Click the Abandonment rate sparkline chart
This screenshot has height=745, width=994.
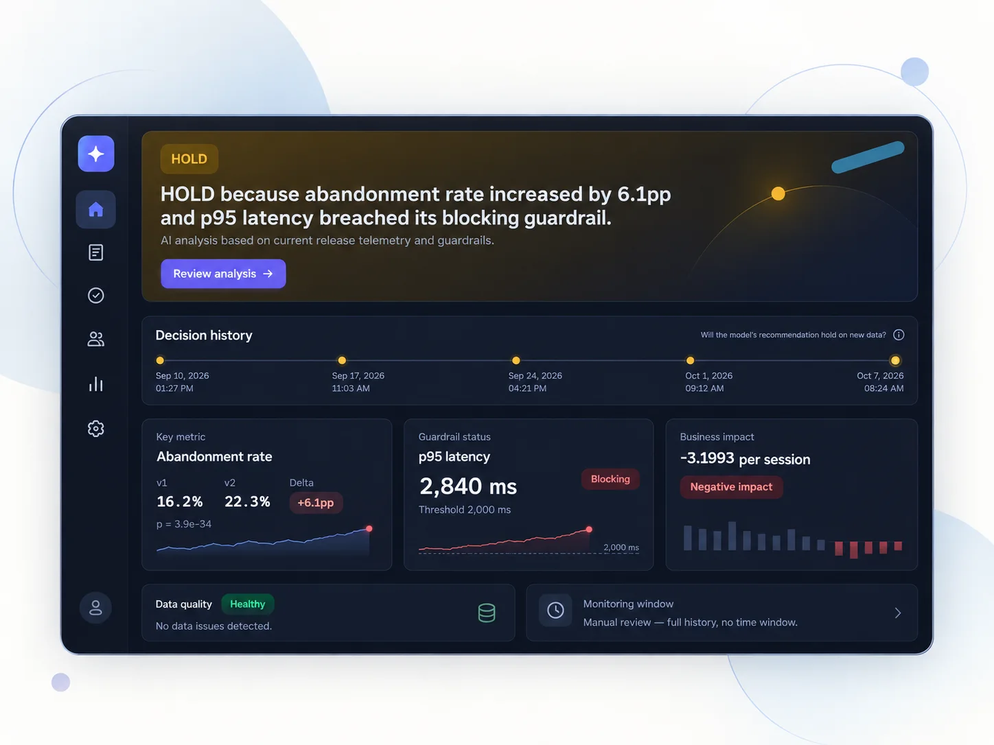coord(265,541)
